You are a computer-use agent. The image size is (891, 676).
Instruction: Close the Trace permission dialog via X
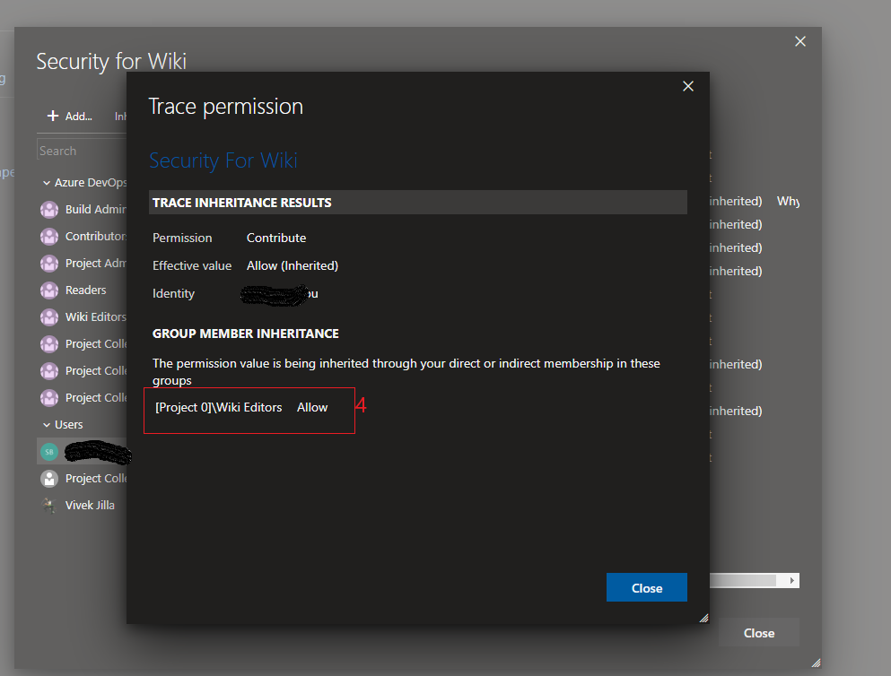(x=688, y=86)
